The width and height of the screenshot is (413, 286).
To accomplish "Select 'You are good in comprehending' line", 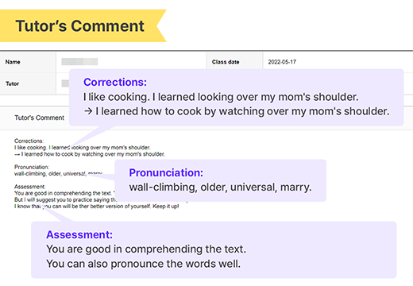I will pos(146,249).
